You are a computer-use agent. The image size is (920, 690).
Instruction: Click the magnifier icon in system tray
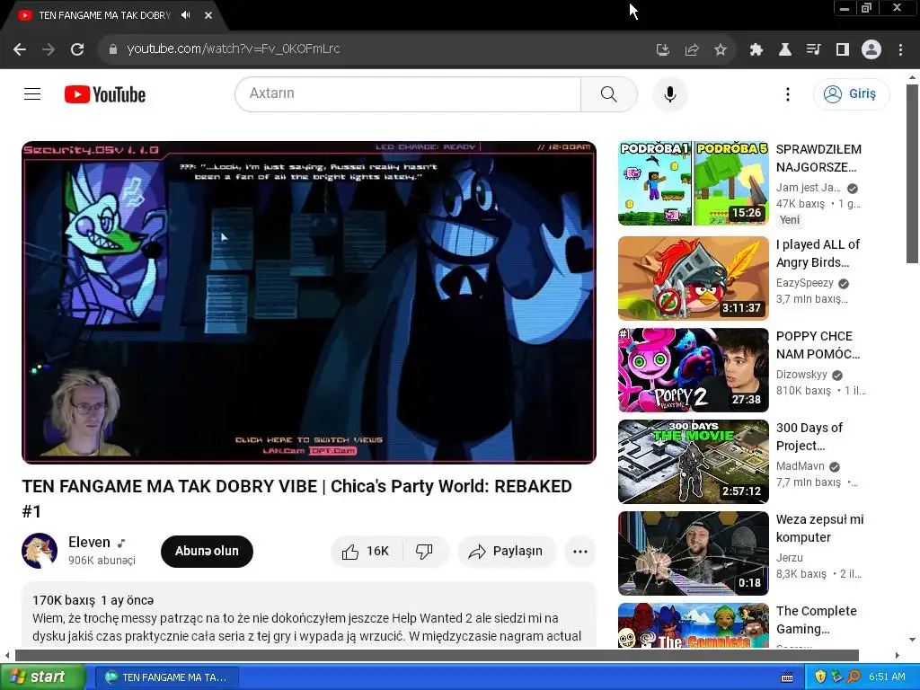(x=854, y=677)
